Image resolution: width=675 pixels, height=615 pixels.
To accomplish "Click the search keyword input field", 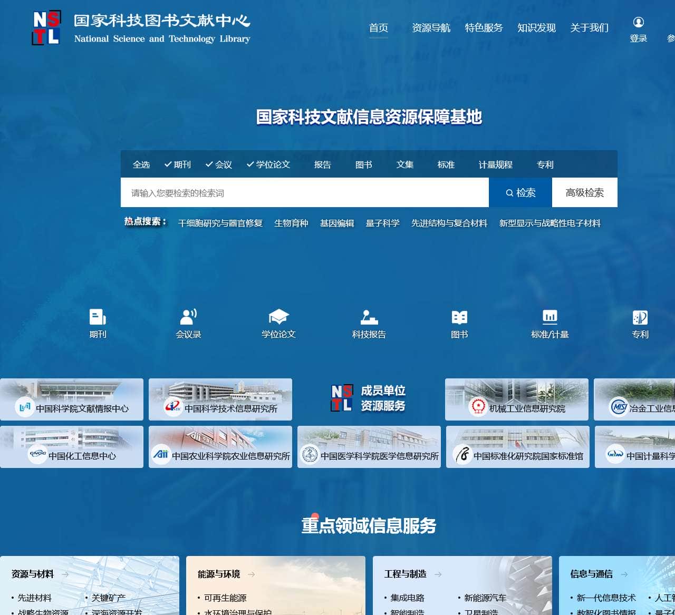I will coord(304,193).
